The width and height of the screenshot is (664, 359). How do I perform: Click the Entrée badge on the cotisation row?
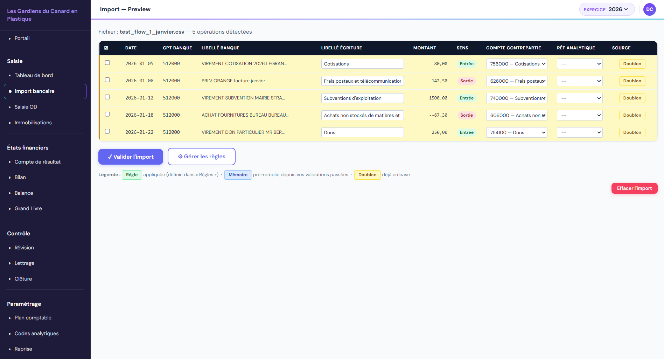(x=466, y=64)
